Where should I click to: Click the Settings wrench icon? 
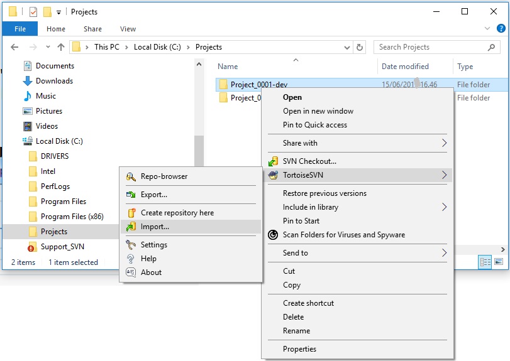tap(131, 245)
